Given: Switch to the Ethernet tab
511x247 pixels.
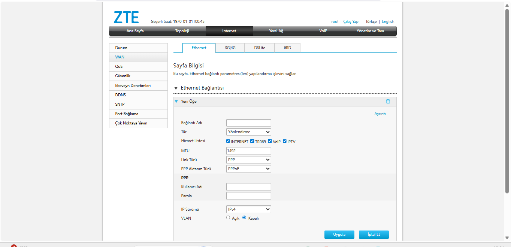Looking at the screenshot, I should tap(199, 48).
